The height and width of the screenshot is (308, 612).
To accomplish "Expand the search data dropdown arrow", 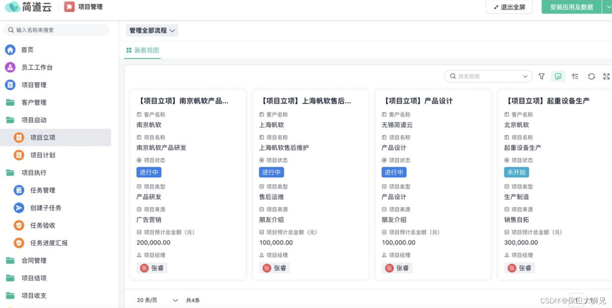I will [x=525, y=76].
